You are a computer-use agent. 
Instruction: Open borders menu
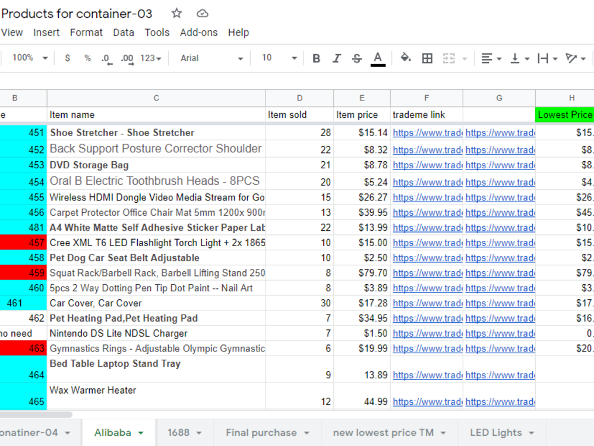427,58
